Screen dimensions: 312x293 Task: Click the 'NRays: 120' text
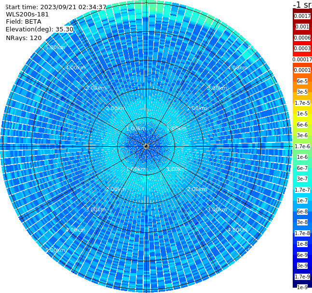tap(24, 38)
